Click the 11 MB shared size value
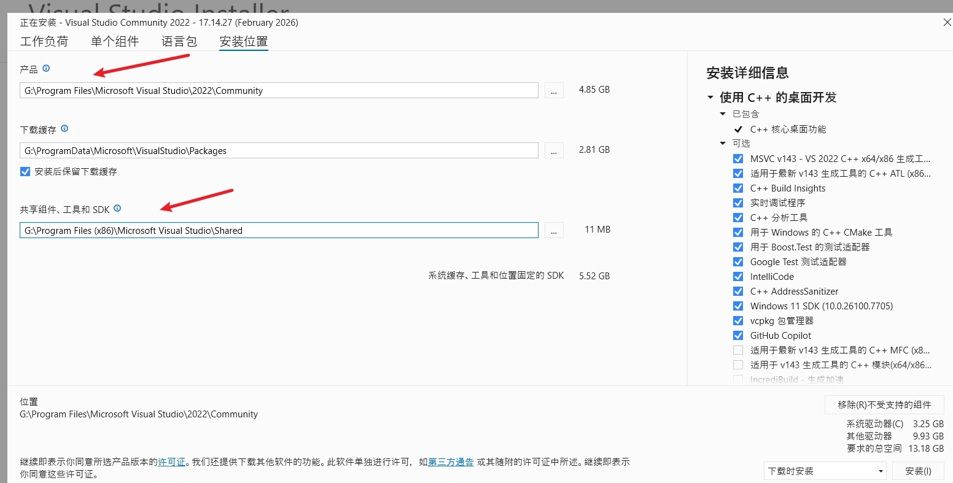This screenshot has width=953, height=483. coord(597,230)
